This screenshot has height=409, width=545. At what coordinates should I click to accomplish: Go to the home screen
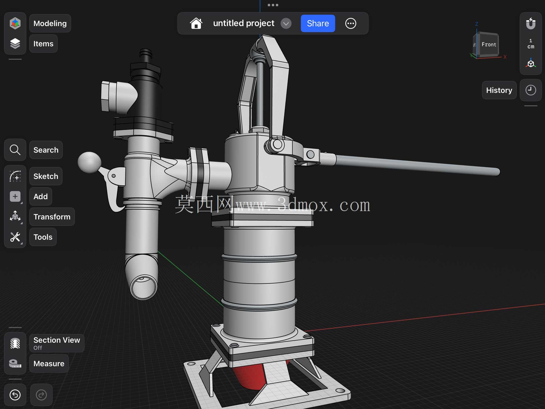[196, 23]
